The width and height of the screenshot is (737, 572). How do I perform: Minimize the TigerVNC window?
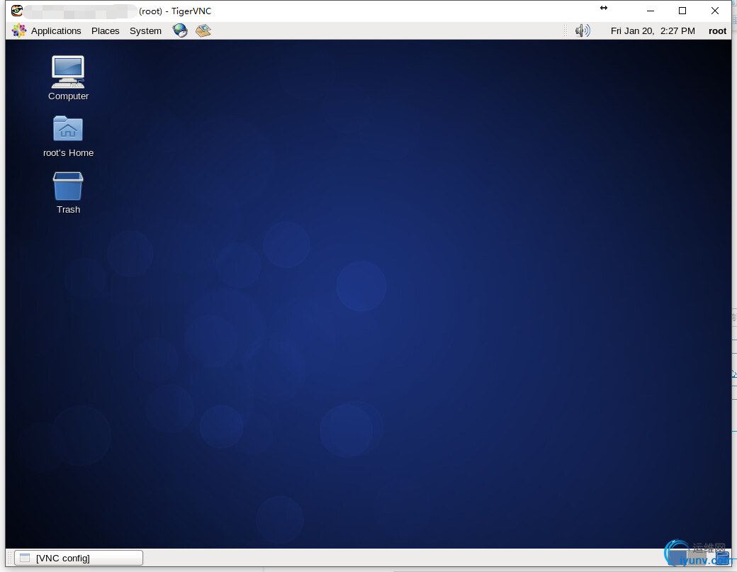pyautogui.click(x=651, y=11)
